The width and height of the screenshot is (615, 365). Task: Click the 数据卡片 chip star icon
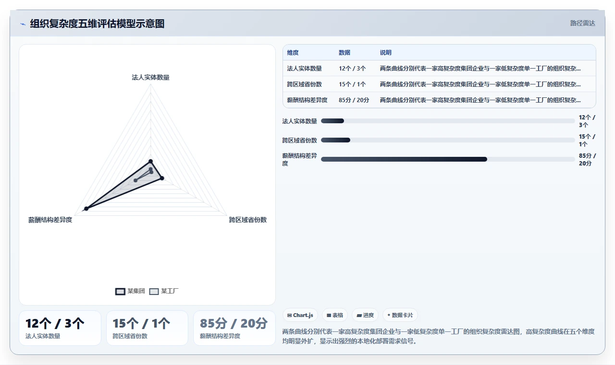click(x=389, y=315)
